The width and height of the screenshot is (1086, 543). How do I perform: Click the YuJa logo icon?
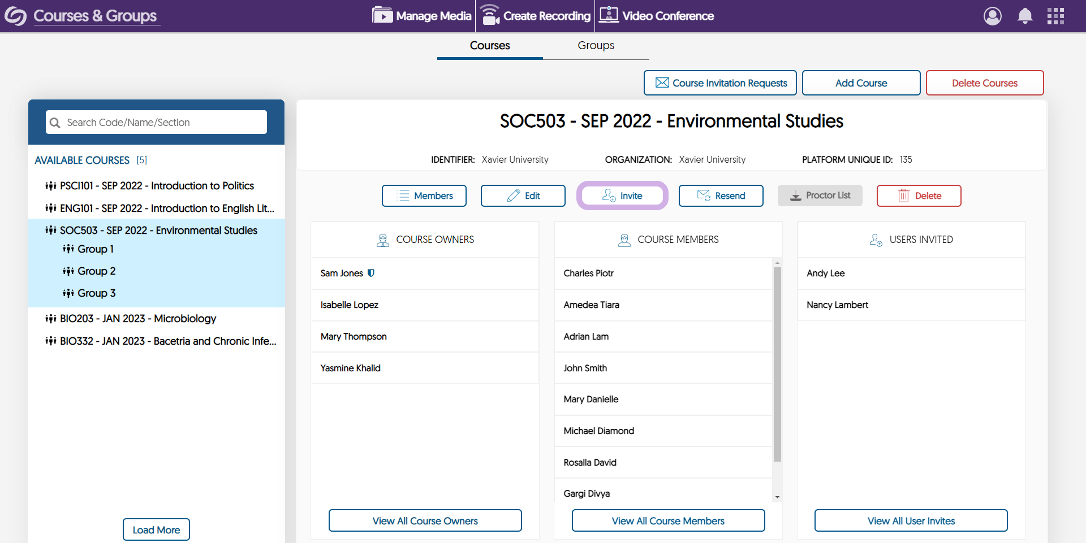pos(15,16)
